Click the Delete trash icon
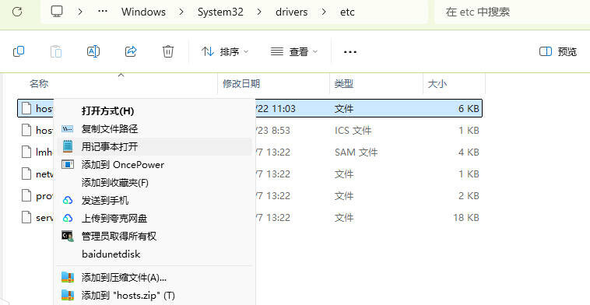590x305 pixels. pyautogui.click(x=168, y=51)
